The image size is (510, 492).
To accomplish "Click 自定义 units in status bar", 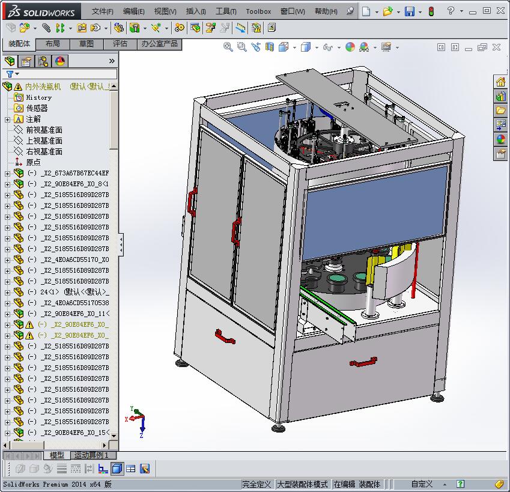I will [x=422, y=484].
